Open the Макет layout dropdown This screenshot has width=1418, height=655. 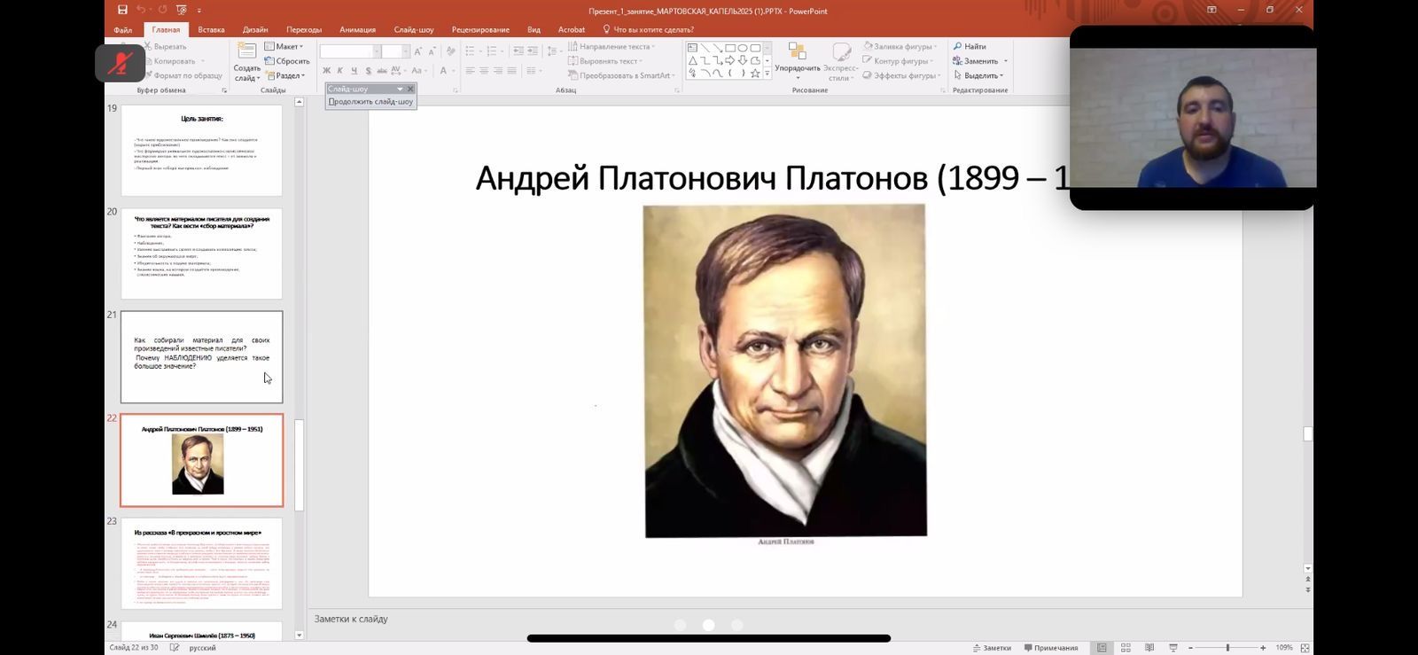click(x=284, y=46)
